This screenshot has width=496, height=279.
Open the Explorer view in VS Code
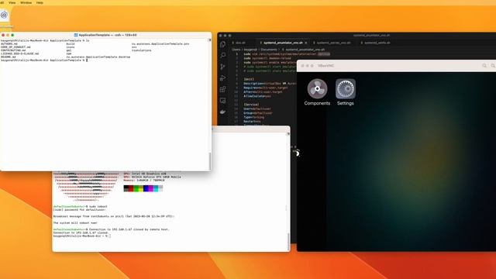(x=222, y=44)
